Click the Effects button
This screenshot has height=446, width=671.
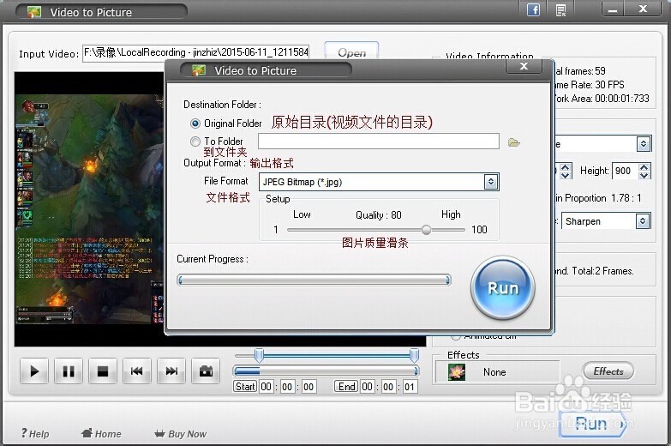click(608, 371)
